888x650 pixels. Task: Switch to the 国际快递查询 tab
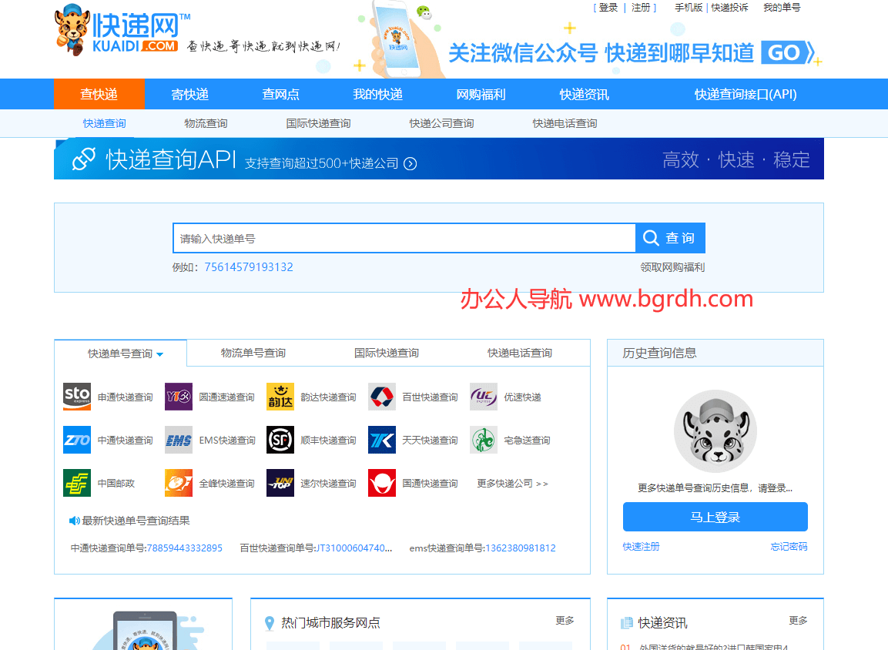387,353
